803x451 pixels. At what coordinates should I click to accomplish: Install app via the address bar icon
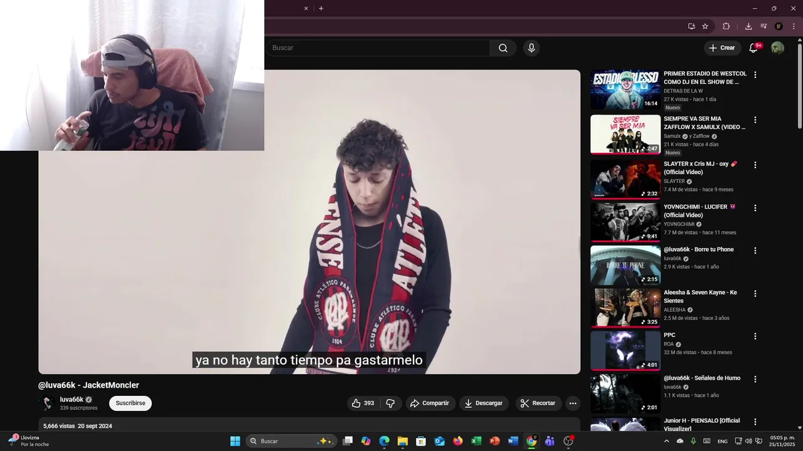pos(691,26)
